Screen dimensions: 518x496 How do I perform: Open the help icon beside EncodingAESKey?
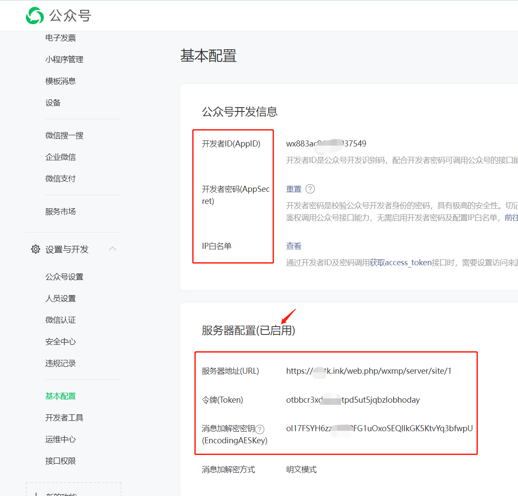[x=260, y=429]
